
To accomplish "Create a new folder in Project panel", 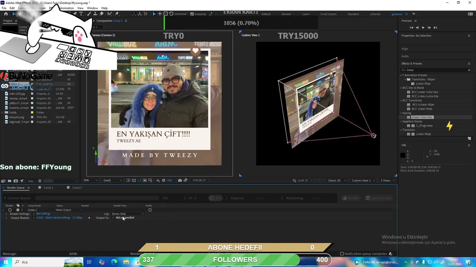I will tap(9, 181).
